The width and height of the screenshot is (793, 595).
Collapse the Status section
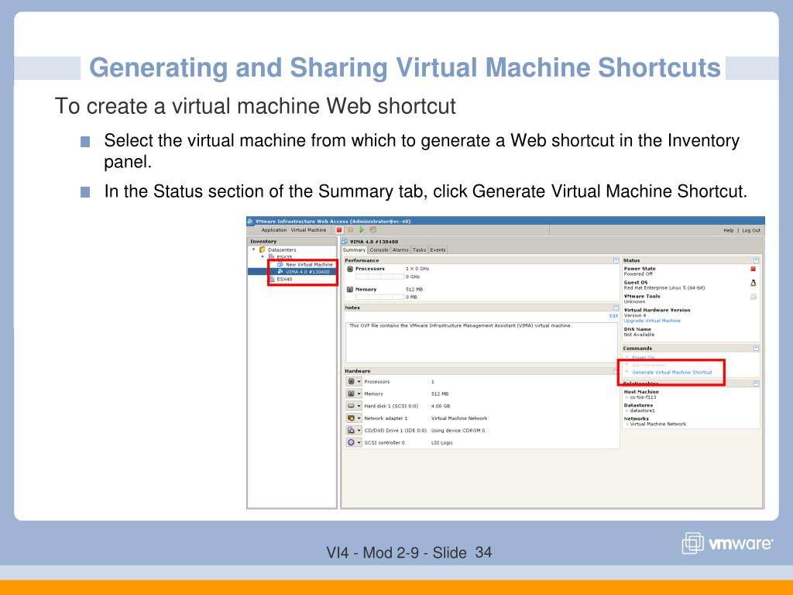click(756, 260)
